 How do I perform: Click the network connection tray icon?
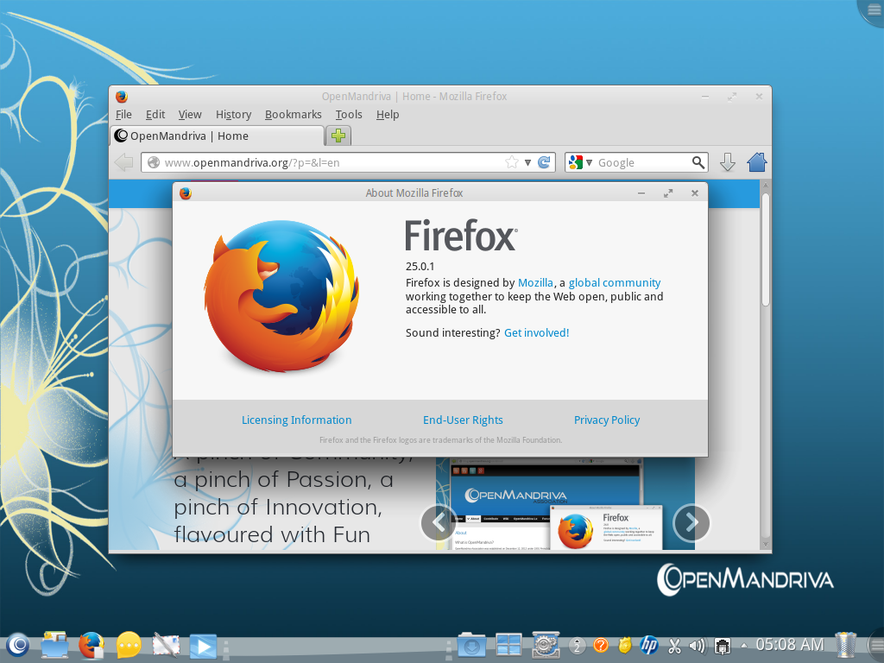723,646
